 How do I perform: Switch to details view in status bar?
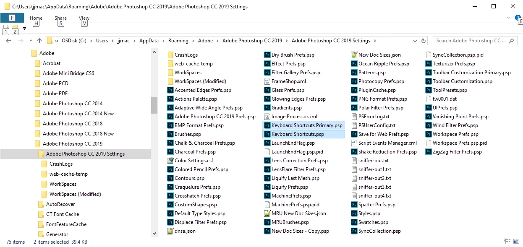click(507, 242)
